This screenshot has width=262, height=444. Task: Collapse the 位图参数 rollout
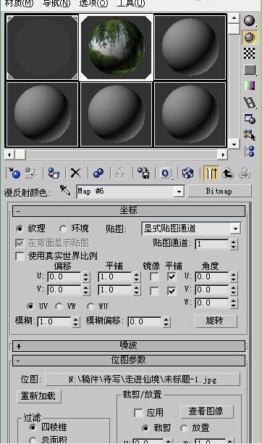point(128,361)
